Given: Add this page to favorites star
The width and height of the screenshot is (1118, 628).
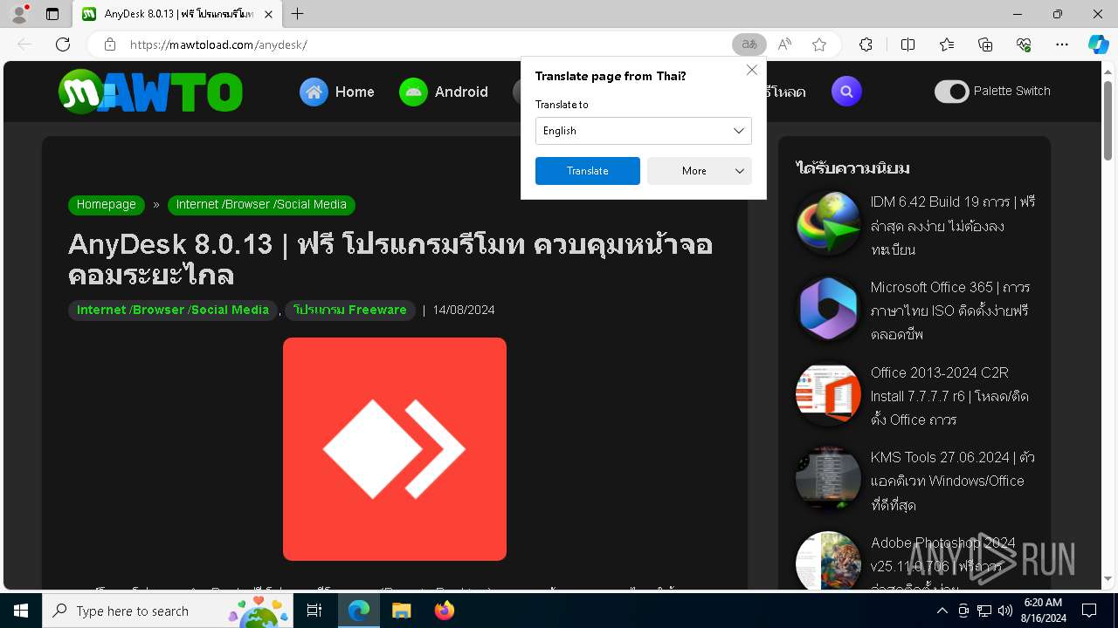Looking at the screenshot, I should (819, 44).
